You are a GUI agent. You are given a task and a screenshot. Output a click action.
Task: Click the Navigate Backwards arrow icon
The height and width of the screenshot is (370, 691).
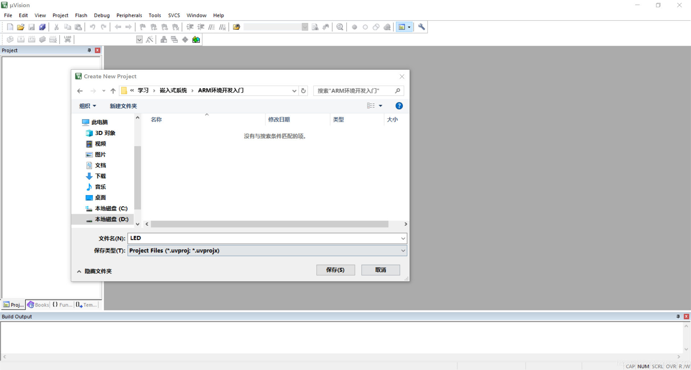pyautogui.click(x=118, y=27)
